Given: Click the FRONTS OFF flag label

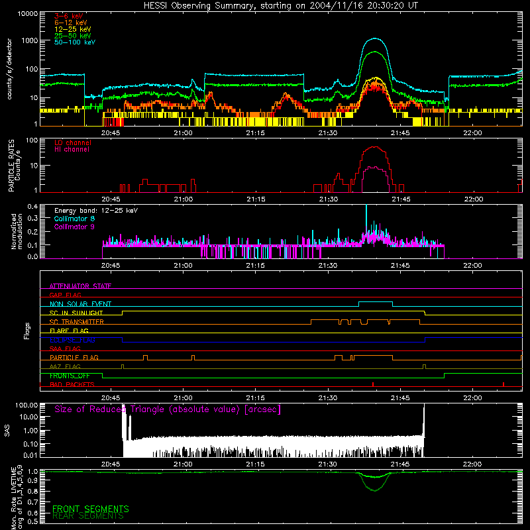Looking at the screenshot, I should click(x=70, y=376).
